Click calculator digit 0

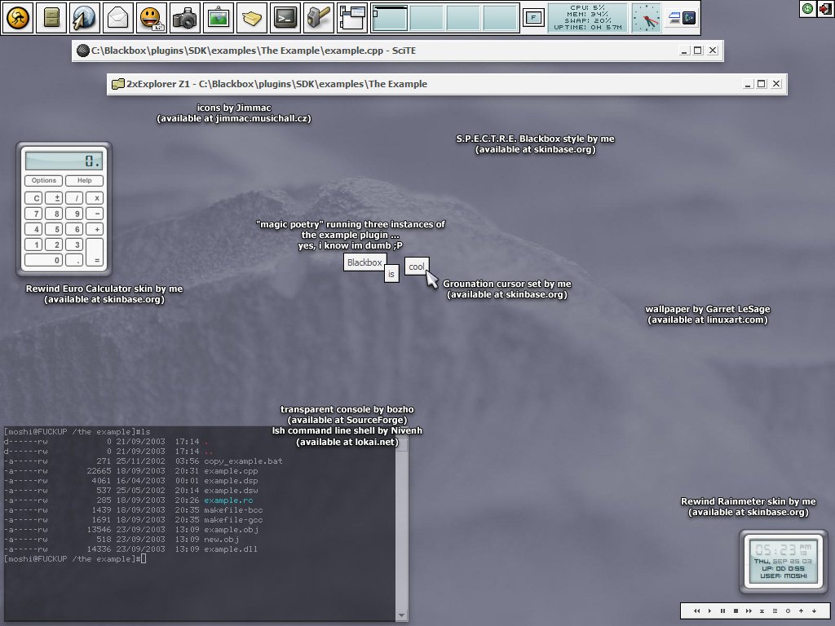pos(44,260)
